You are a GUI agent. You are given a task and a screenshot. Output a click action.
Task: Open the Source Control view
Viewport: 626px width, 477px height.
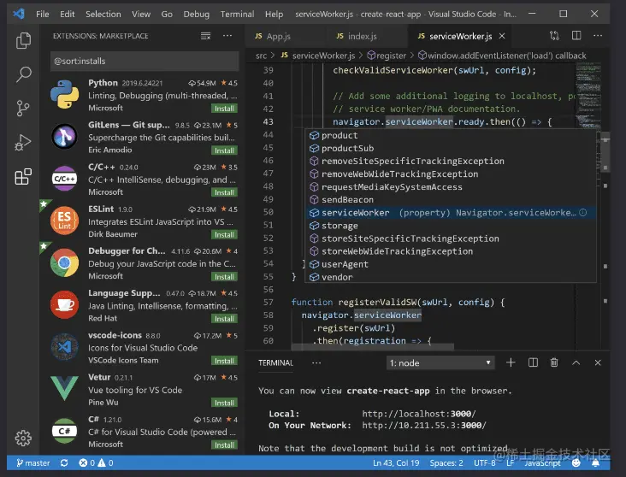tap(23, 109)
